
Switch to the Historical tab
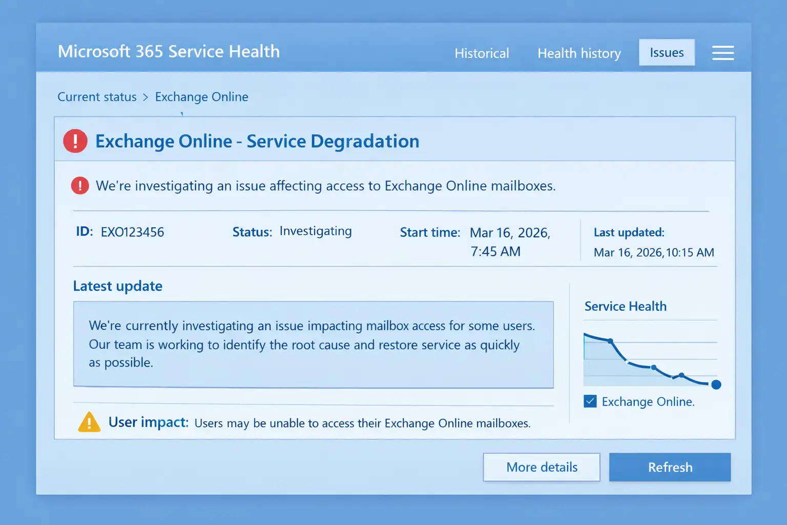481,53
